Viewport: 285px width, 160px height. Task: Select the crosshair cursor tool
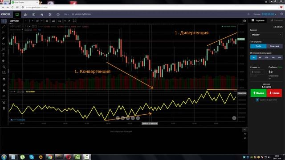point(4,21)
